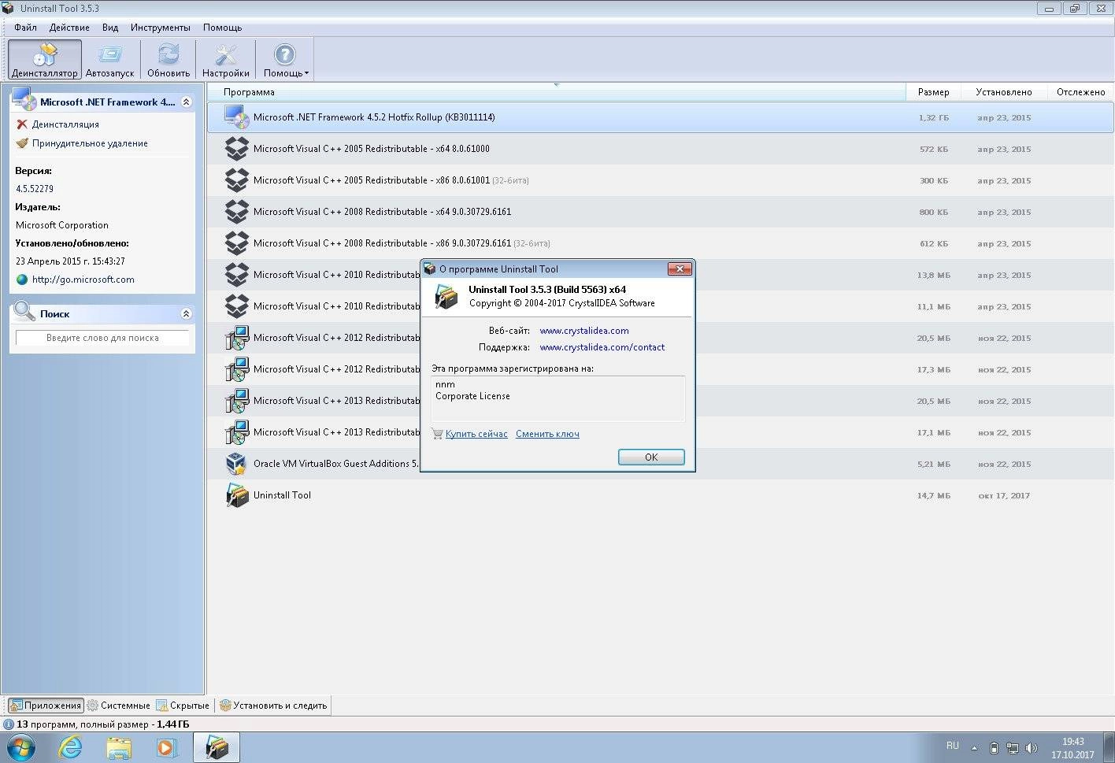Screen dimensions: 1115x763
Task: Click the Uninstall Tool taskbar button
Action: point(217,747)
